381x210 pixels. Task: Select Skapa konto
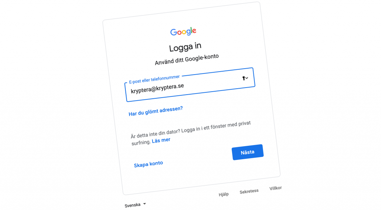(x=148, y=164)
